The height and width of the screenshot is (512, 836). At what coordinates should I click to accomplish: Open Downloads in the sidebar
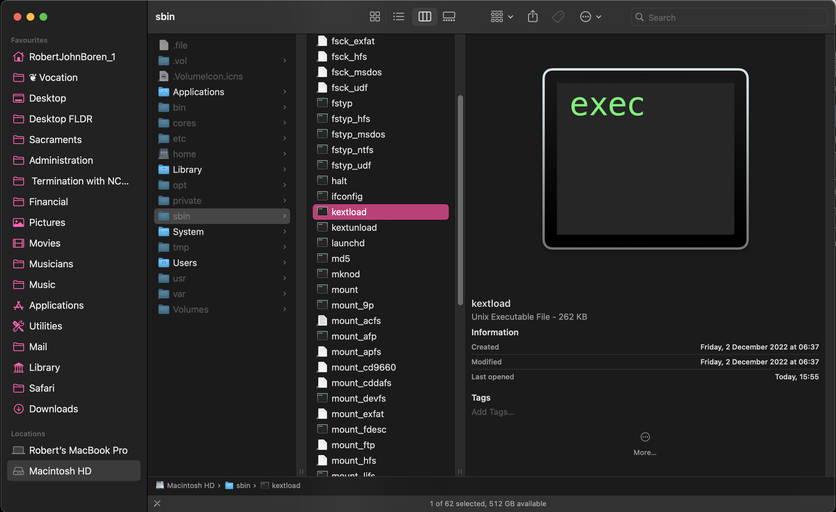53,409
